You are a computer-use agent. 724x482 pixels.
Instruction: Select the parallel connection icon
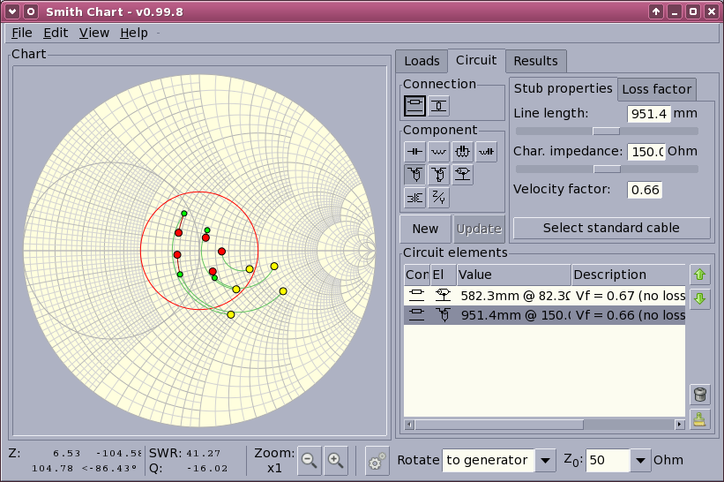[438, 106]
